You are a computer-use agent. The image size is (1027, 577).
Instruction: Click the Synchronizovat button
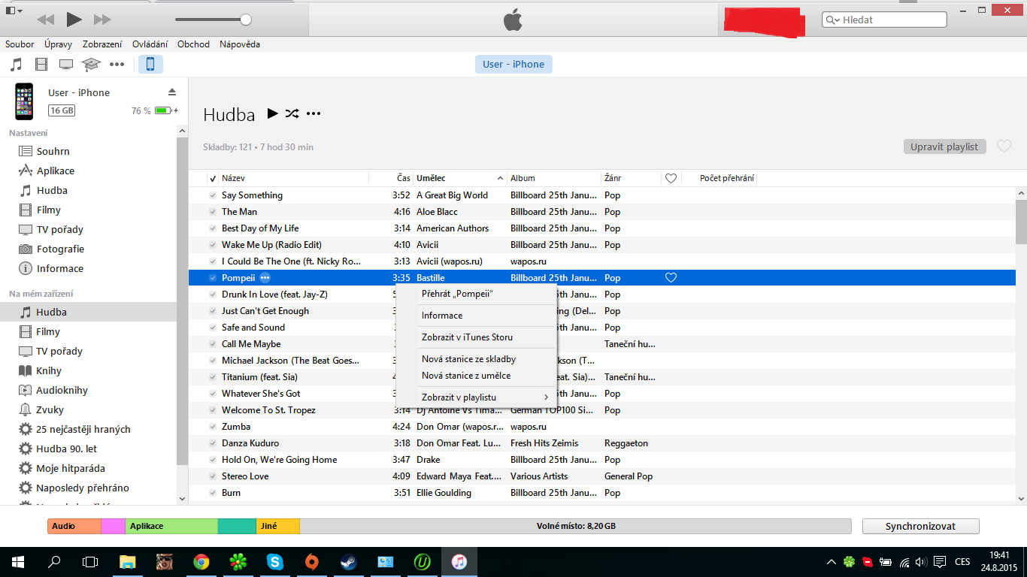coord(921,526)
